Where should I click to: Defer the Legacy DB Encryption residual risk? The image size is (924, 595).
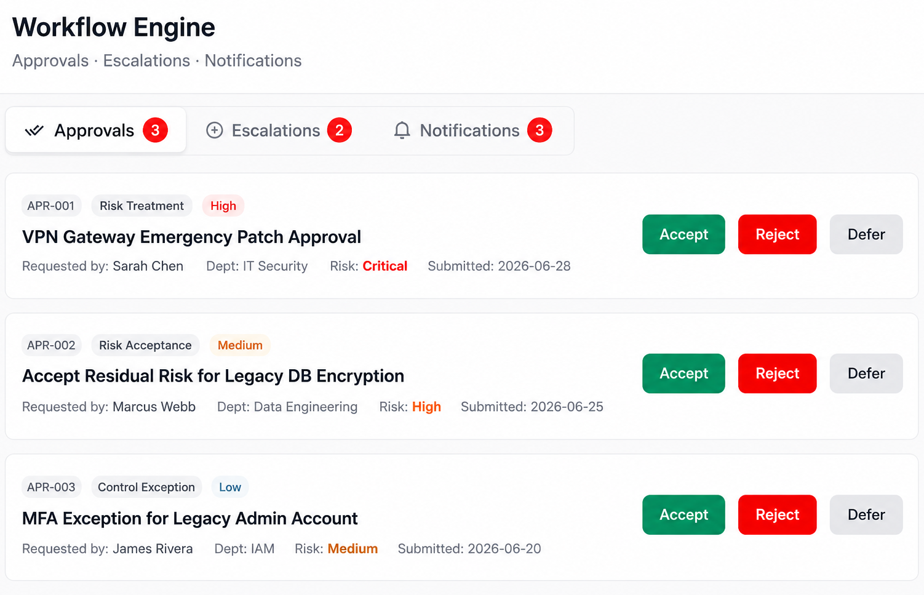[x=866, y=373]
